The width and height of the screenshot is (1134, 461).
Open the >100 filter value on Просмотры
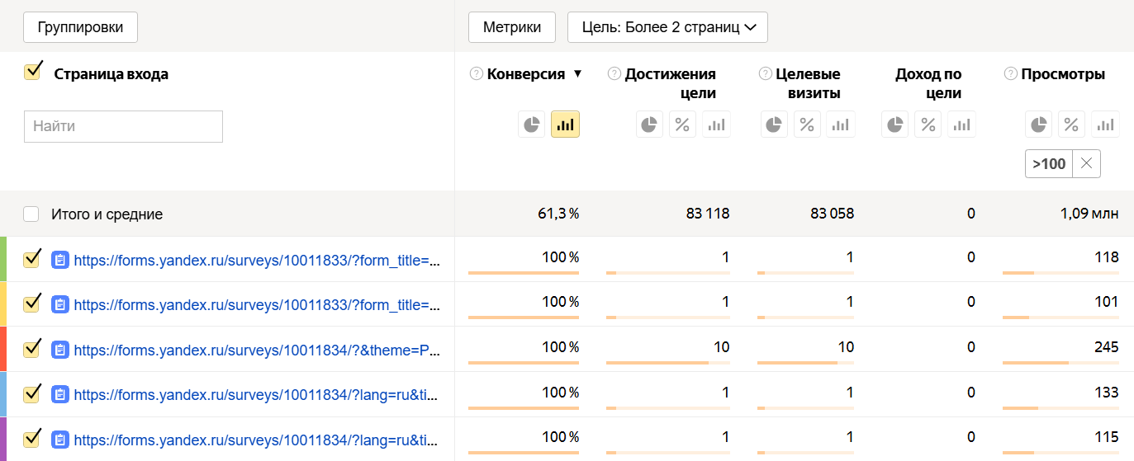(1049, 163)
